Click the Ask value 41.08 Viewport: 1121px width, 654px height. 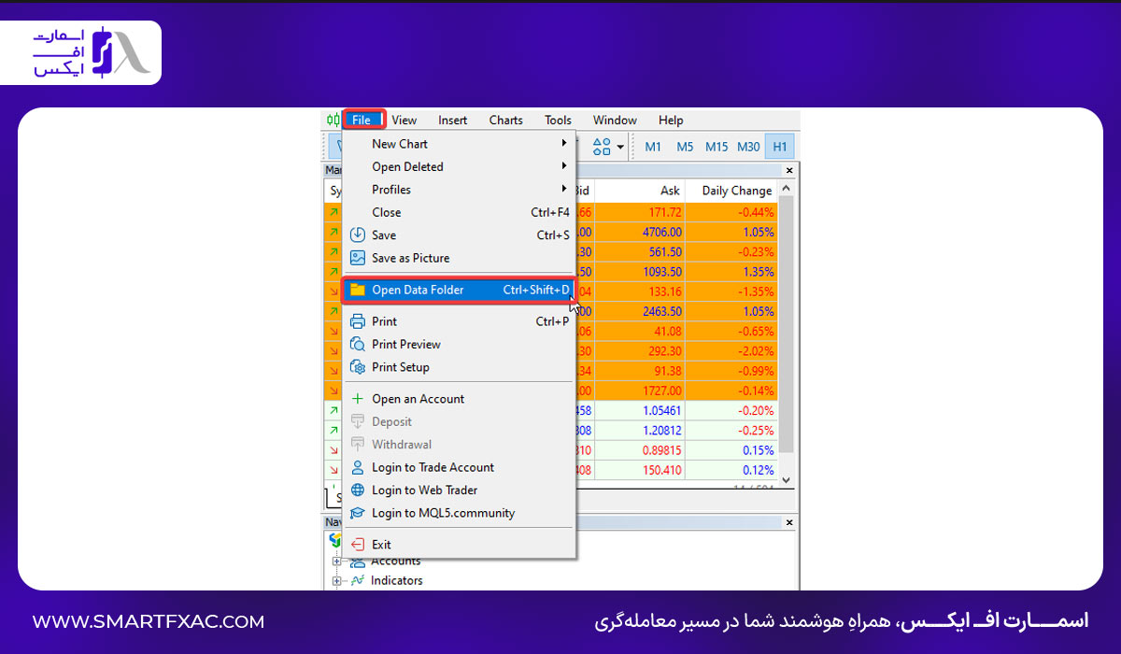click(668, 331)
